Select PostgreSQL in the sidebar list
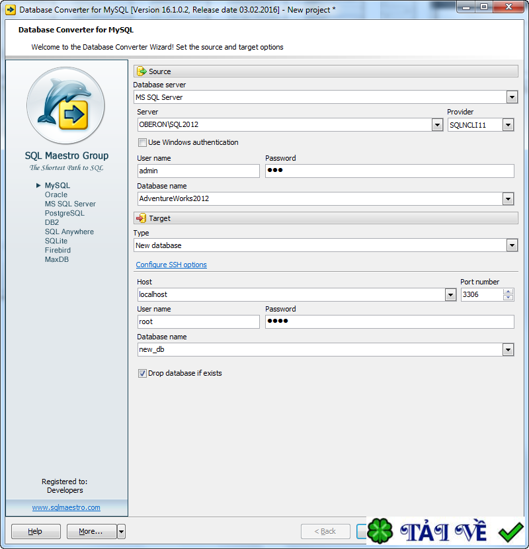The height and width of the screenshot is (549, 529). click(64, 213)
